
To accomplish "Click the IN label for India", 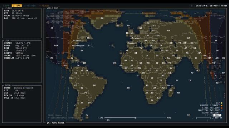I will [196, 58].
